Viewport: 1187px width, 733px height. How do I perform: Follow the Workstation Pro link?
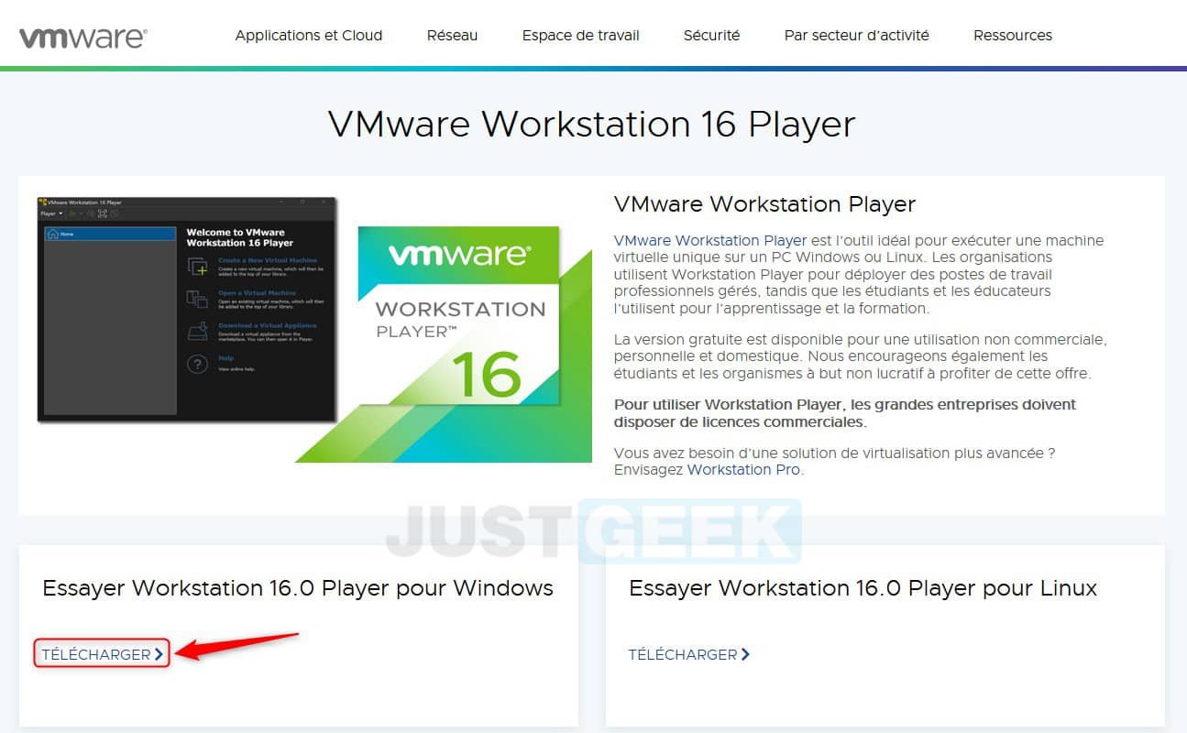(744, 469)
